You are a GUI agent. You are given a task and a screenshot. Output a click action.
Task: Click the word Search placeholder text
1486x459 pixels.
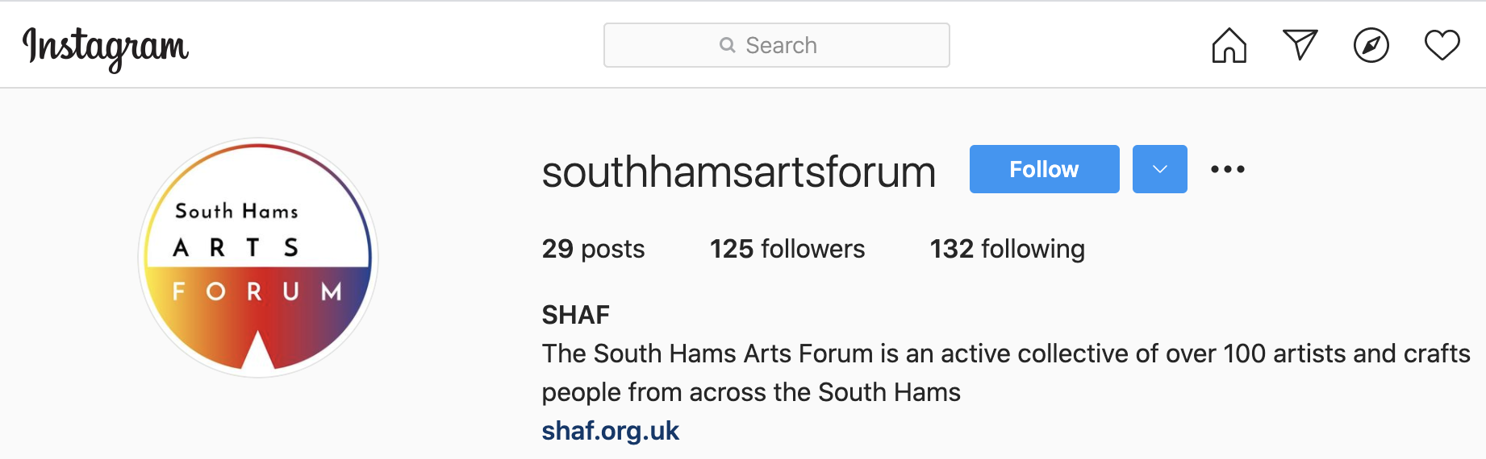pos(781,45)
